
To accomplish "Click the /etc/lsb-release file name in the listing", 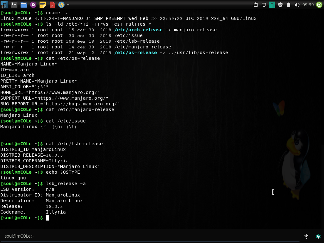I will [137, 41].
